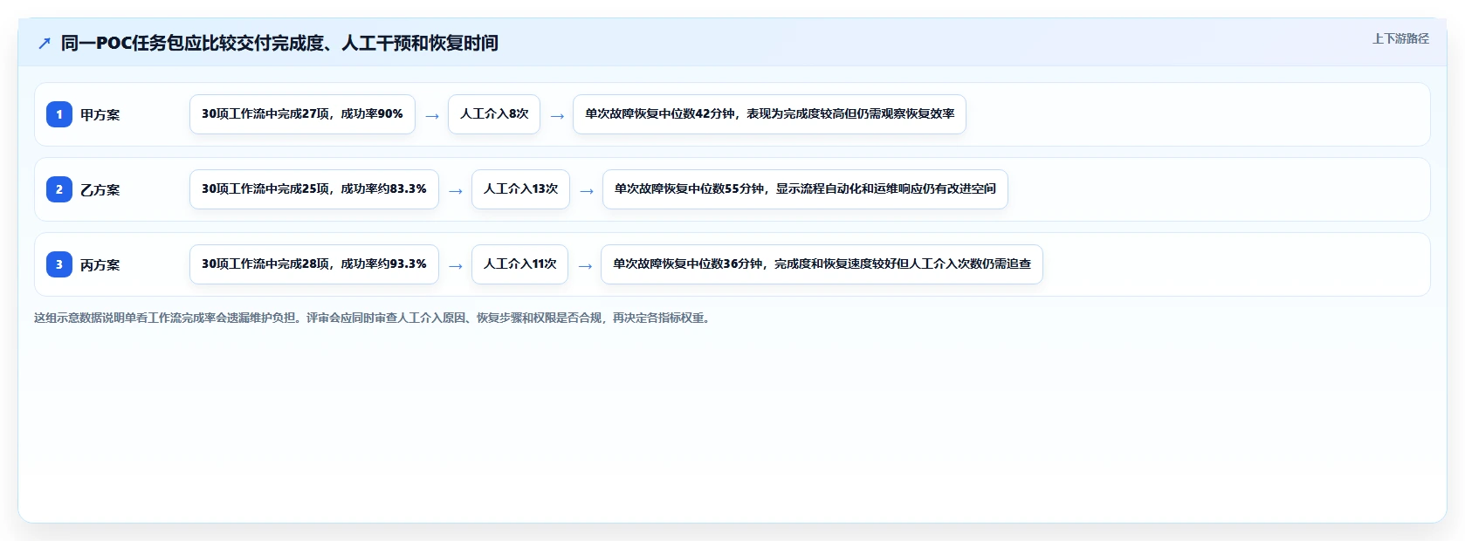Select the 甲方案 label
Image resolution: width=1465 pixels, height=541 pixels.
click(100, 114)
